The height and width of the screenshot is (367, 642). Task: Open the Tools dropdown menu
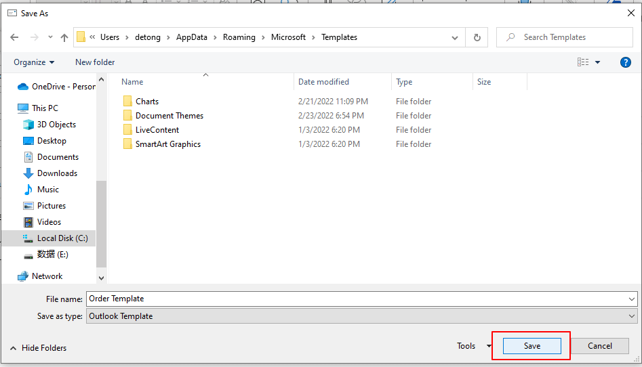pos(474,346)
